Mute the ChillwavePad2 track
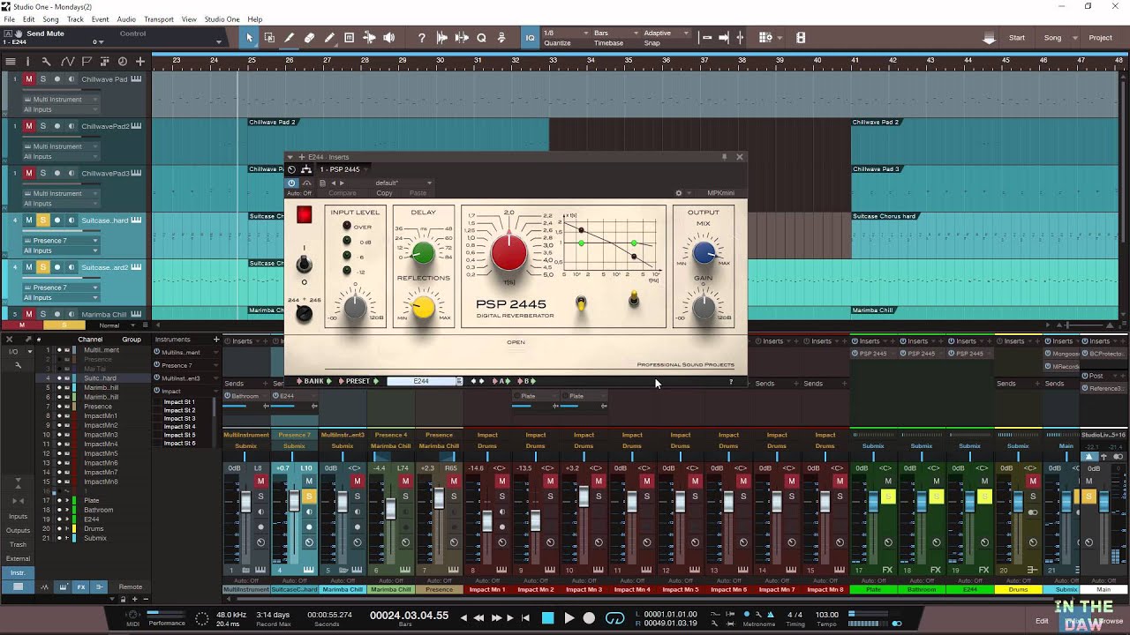The image size is (1130, 635). [x=29, y=126]
